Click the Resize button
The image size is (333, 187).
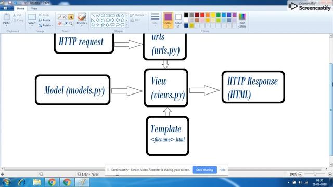pyautogui.click(x=45, y=20)
